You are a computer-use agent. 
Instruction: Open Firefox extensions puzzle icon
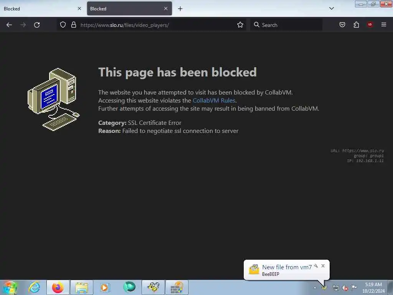coord(356,25)
